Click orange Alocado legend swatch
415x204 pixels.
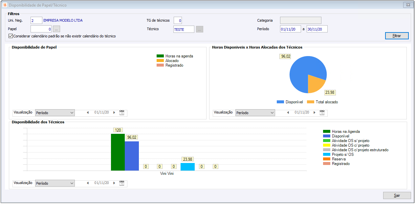point(160,61)
